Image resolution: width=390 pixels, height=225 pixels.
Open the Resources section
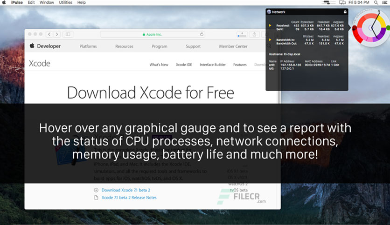pos(124,46)
